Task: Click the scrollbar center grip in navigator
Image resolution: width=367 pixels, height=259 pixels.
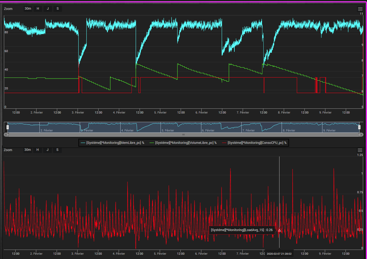Action: (183, 135)
